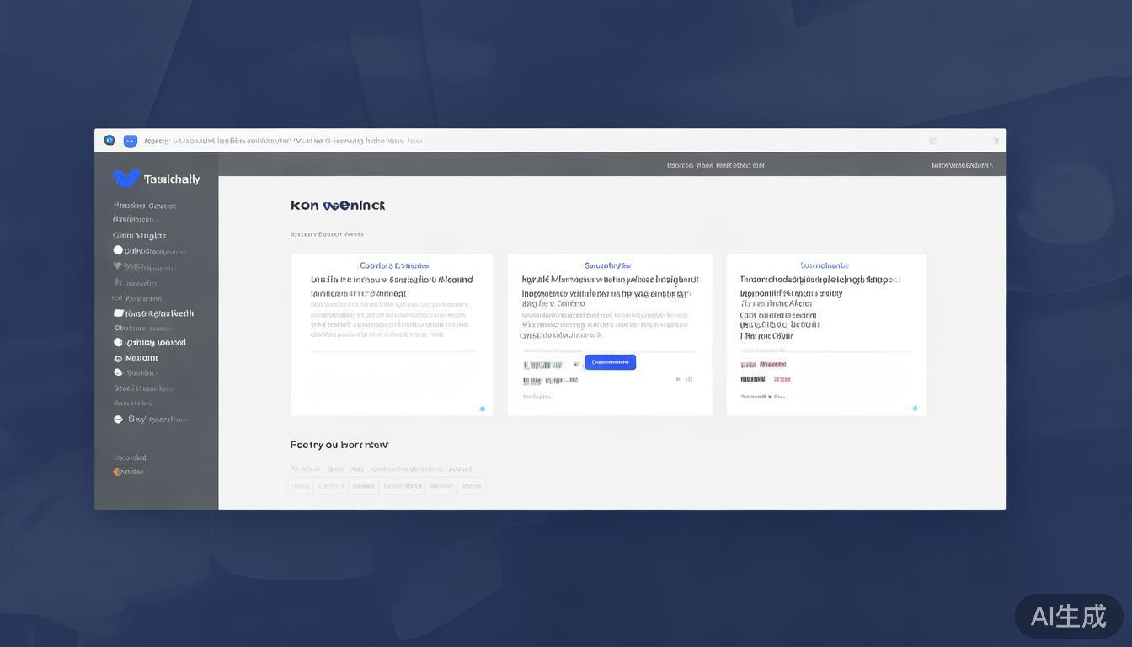Click the first cell in the bottom table row
The height and width of the screenshot is (647, 1132).
click(301, 486)
